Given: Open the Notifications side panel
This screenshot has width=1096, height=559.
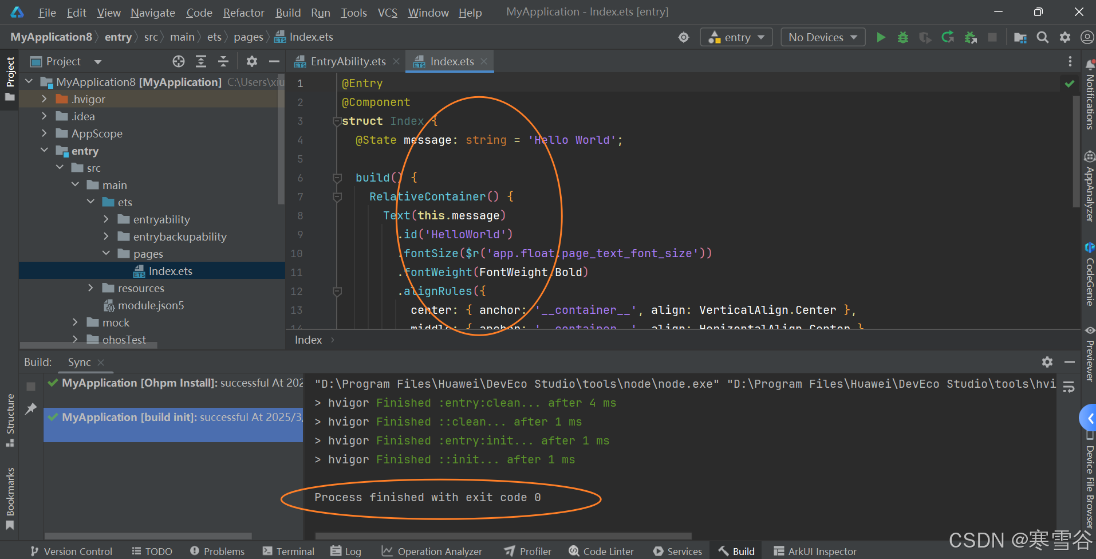Looking at the screenshot, I should [x=1090, y=95].
